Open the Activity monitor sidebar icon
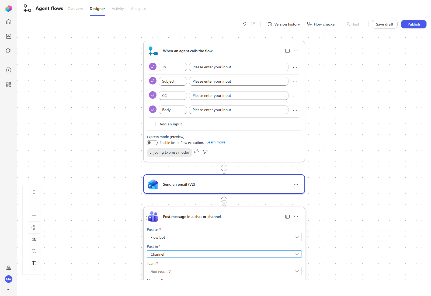 [9, 36]
